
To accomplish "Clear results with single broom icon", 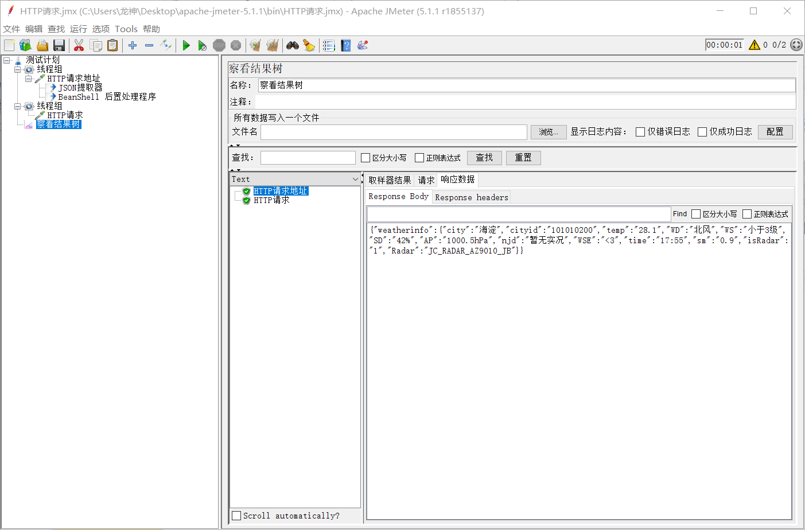I will click(255, 45).
